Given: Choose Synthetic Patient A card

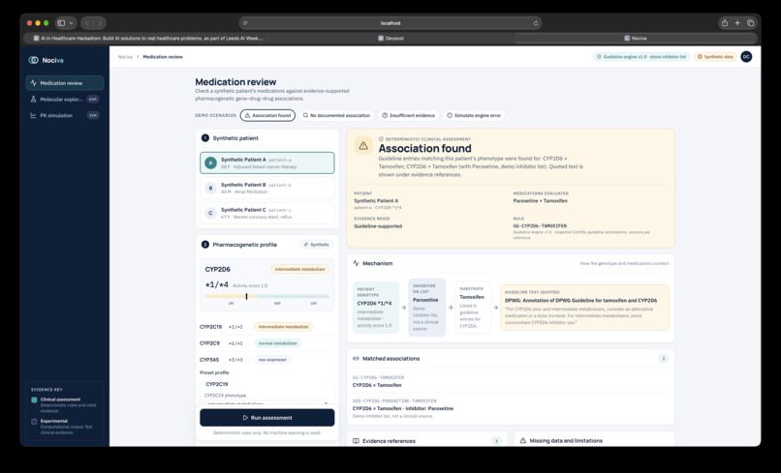Looking at the screenshot, I should point(267,163).
